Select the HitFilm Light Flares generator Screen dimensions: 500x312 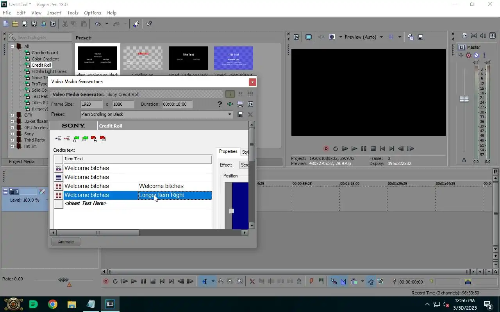pyautogui.click(x=49, y=71)
